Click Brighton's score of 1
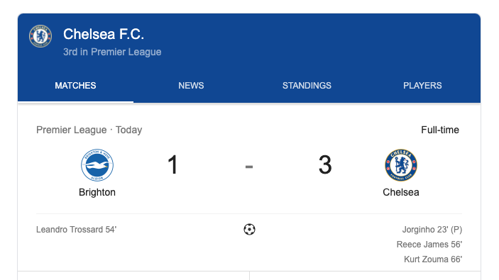This screenshot has width=499, height=280. tap(172, 165)
